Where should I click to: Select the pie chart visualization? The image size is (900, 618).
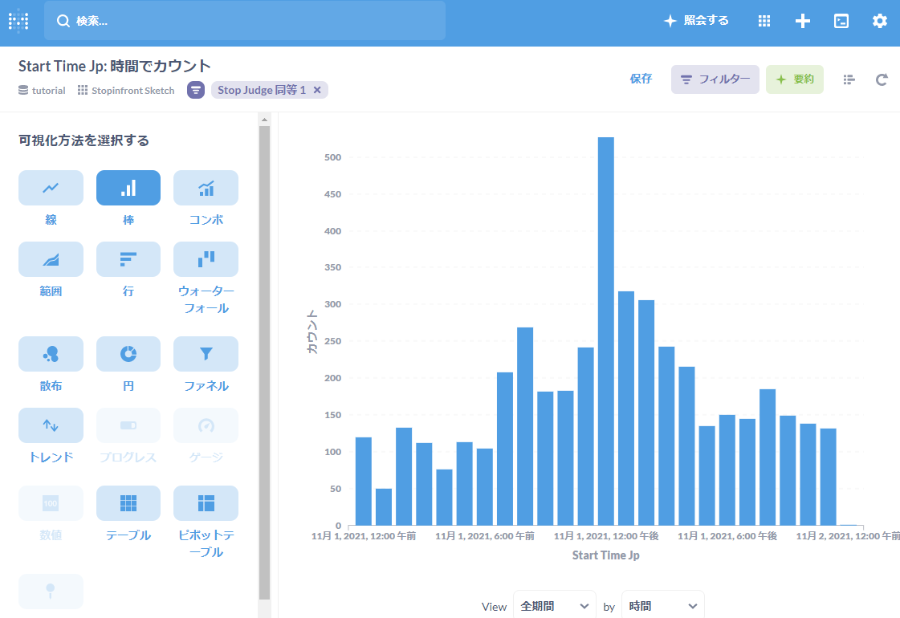click(128, 354)
